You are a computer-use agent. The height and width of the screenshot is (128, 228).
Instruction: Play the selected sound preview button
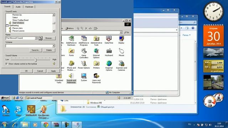pos(40,38)
